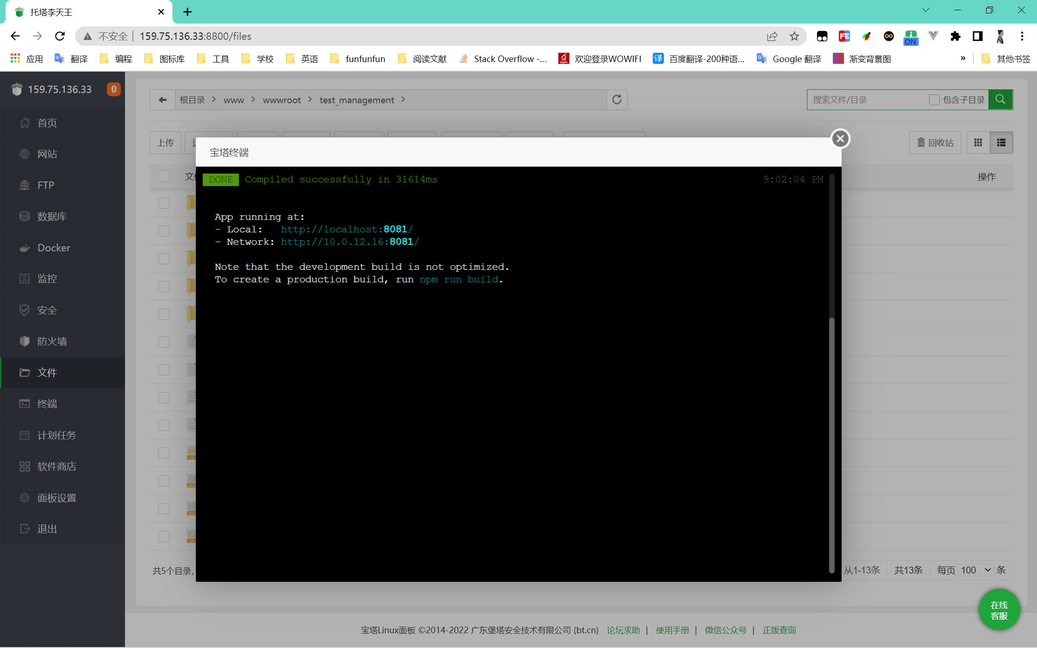Check the first file row checkbox

click(164, 203)
